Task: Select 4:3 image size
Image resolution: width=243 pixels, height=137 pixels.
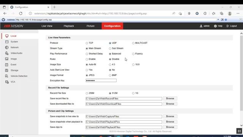Action: tap(110, 65)
